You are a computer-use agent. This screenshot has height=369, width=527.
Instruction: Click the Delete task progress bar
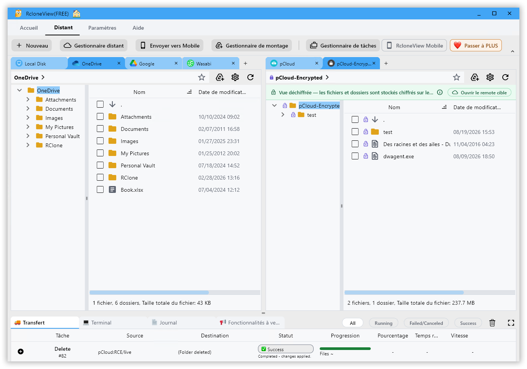(345, 348)
